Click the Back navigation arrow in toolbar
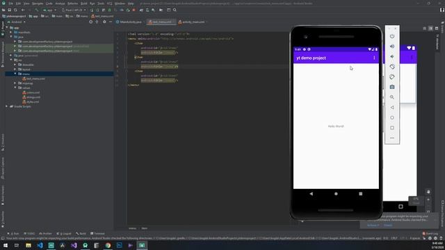This screenshot has height=250, width=445. click(23, 10)
